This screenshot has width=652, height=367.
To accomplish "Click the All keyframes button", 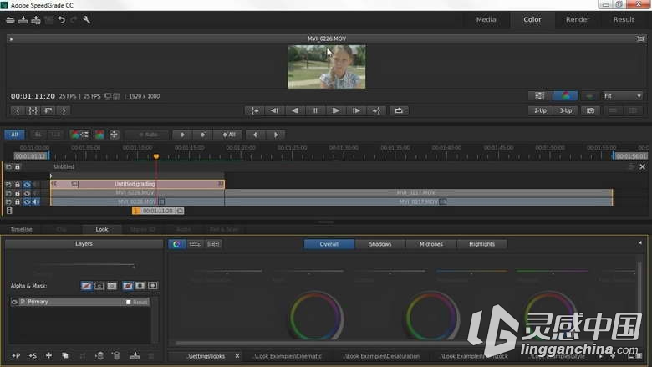I will [229, 135].
